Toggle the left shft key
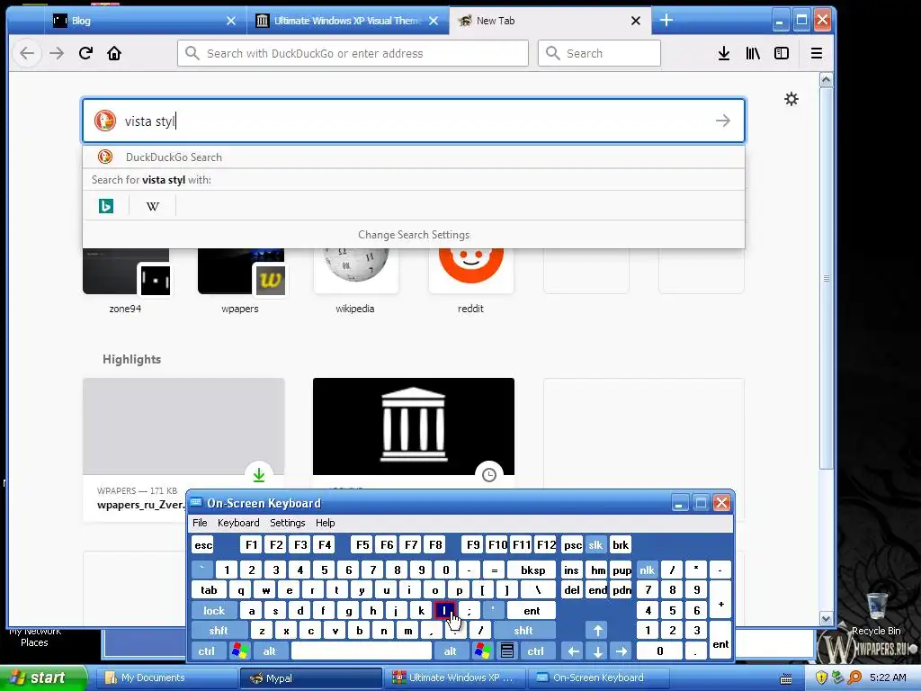This screenshot has width=921, height=691. coord(219,631)
